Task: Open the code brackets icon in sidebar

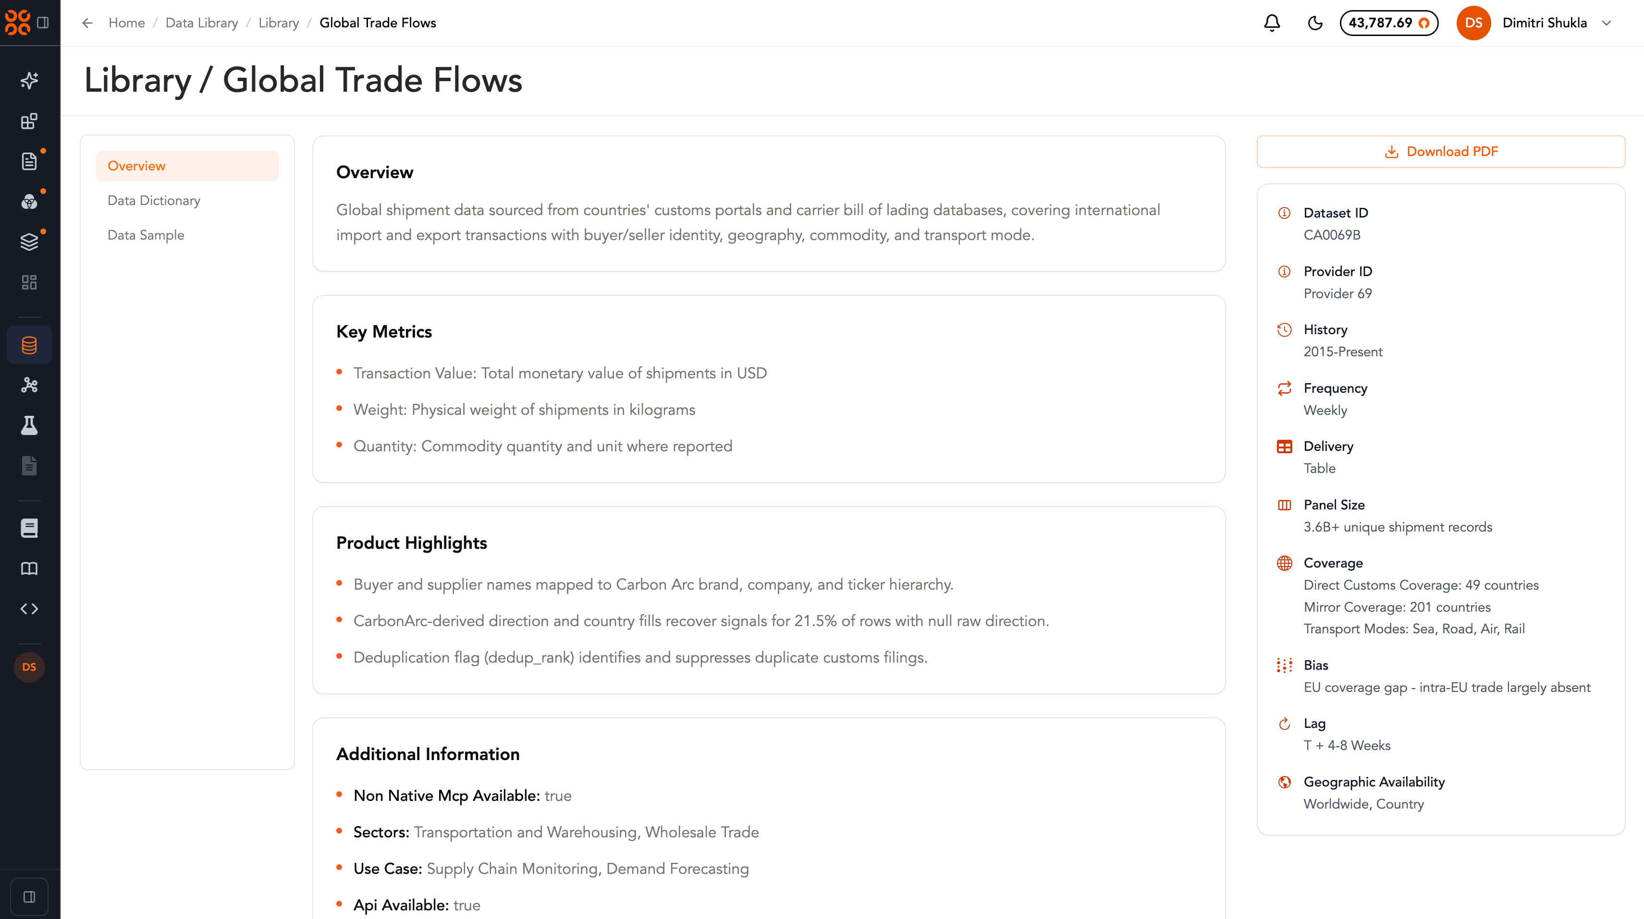Action: (x=29, y=609)
